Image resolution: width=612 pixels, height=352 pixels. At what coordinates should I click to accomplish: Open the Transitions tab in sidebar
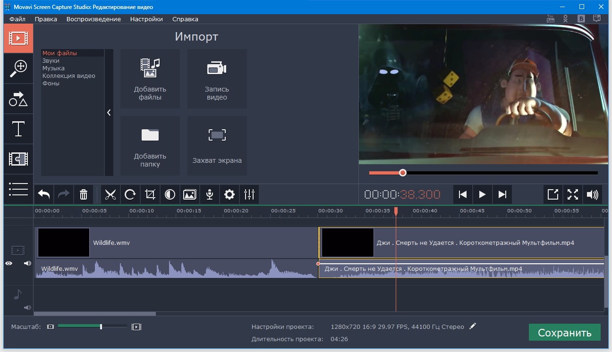[18, 159]
